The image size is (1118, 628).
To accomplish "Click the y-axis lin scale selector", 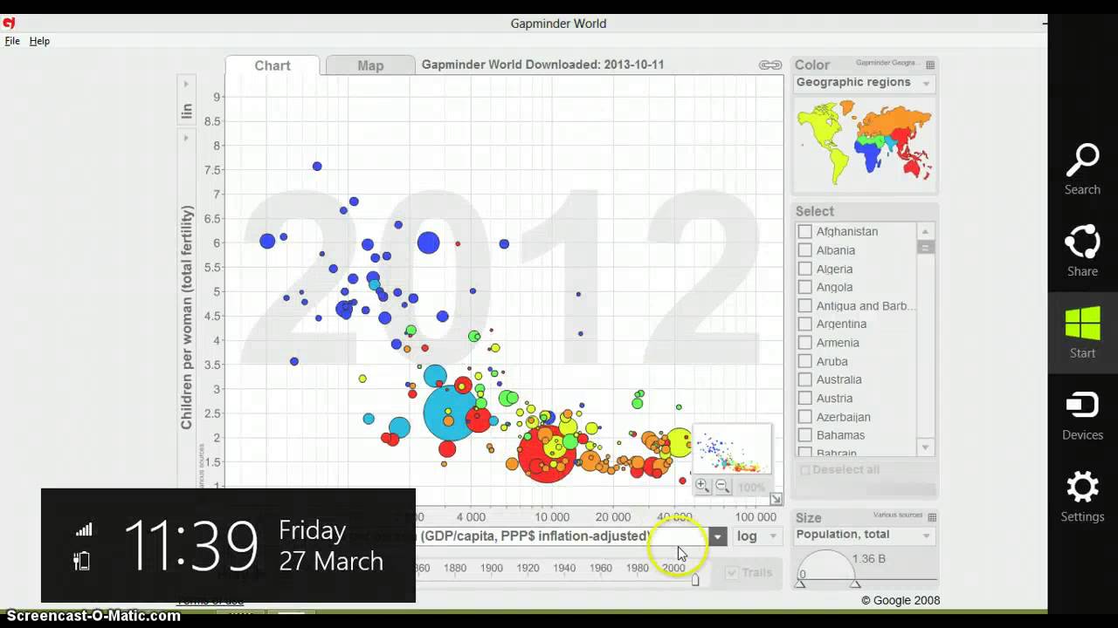I will coord(186,112).
